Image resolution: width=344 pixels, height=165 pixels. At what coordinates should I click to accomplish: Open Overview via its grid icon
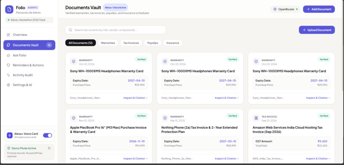click(9, 35)
